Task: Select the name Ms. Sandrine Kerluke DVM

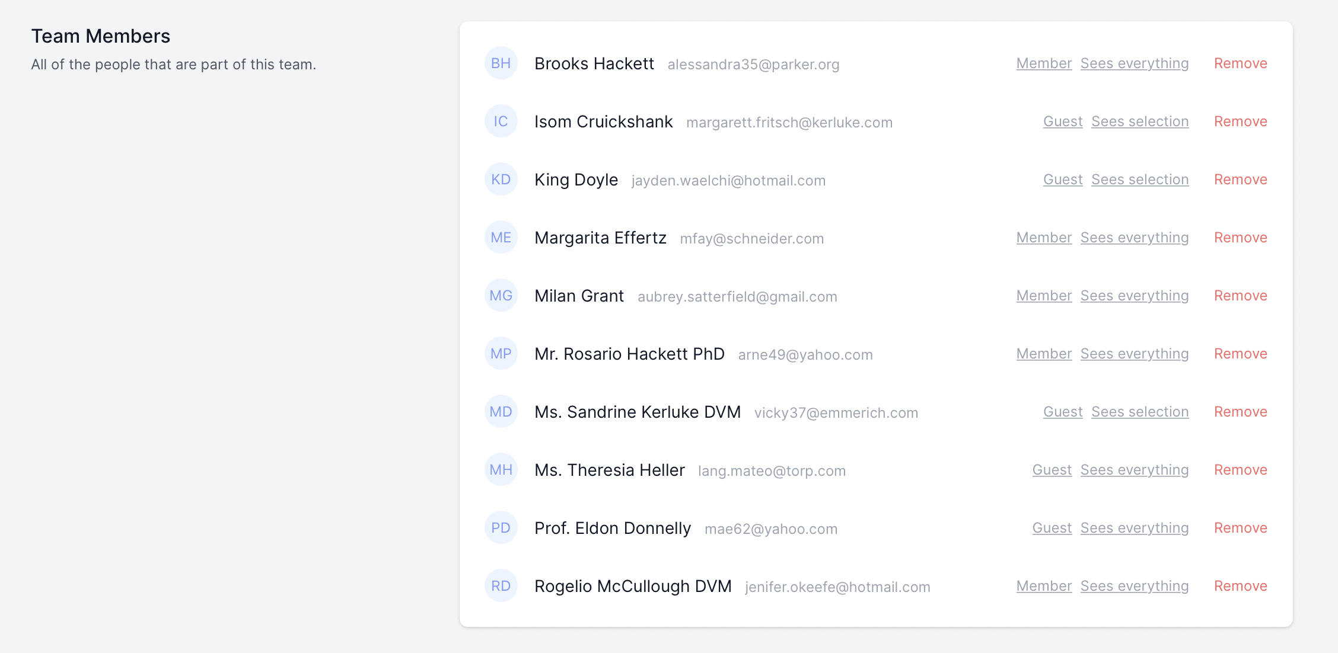Action: (638, 412)
